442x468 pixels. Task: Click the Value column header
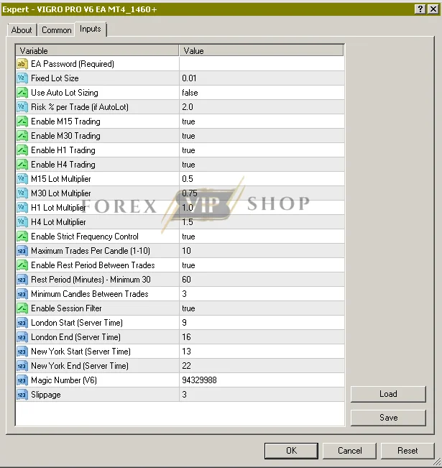[262, 51]
